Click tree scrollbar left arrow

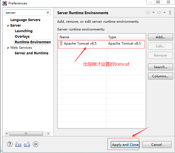coord(7,134)
